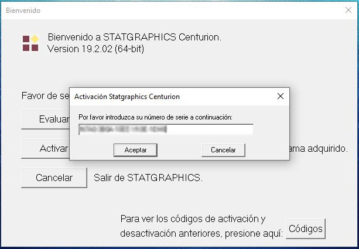Close the Activación Statgraphics Centurion dialog
The width and height of the screenshot is (359, 249).
(x=280, y=96)
